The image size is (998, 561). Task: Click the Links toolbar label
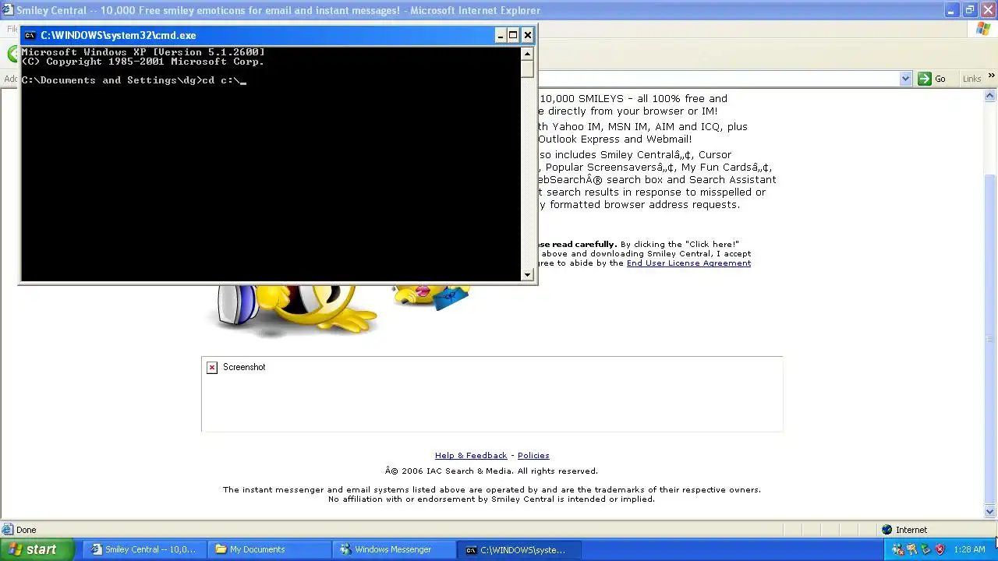tap(971, 79)
